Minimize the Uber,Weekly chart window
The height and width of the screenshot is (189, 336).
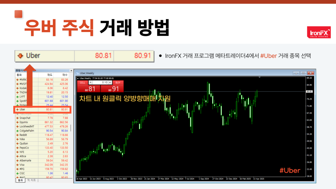[296, 73]
